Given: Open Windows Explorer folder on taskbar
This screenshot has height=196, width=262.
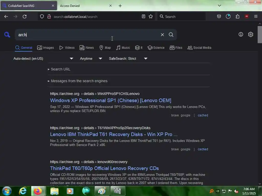Looking at the screenshot, I should tap(54, 191).
